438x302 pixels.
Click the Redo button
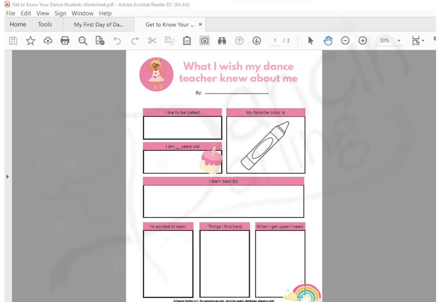click(134, 40)
